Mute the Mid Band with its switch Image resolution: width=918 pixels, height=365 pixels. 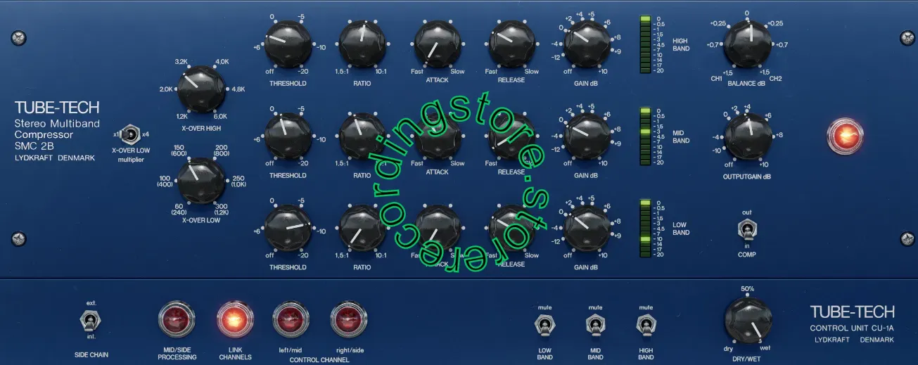[595, 326]
